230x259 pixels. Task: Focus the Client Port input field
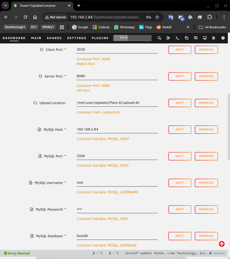point(117,49)
